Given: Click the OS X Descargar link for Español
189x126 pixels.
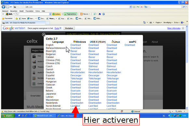Looking at the screenshot, I should [94, 76].
